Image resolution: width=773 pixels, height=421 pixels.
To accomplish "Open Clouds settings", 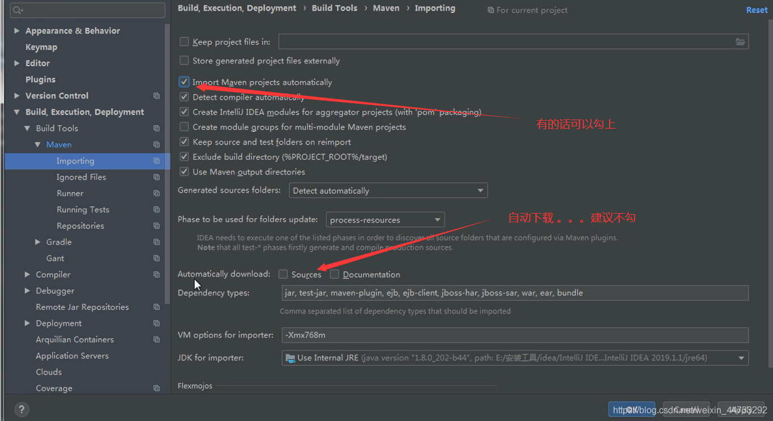I will pos(49,372).
